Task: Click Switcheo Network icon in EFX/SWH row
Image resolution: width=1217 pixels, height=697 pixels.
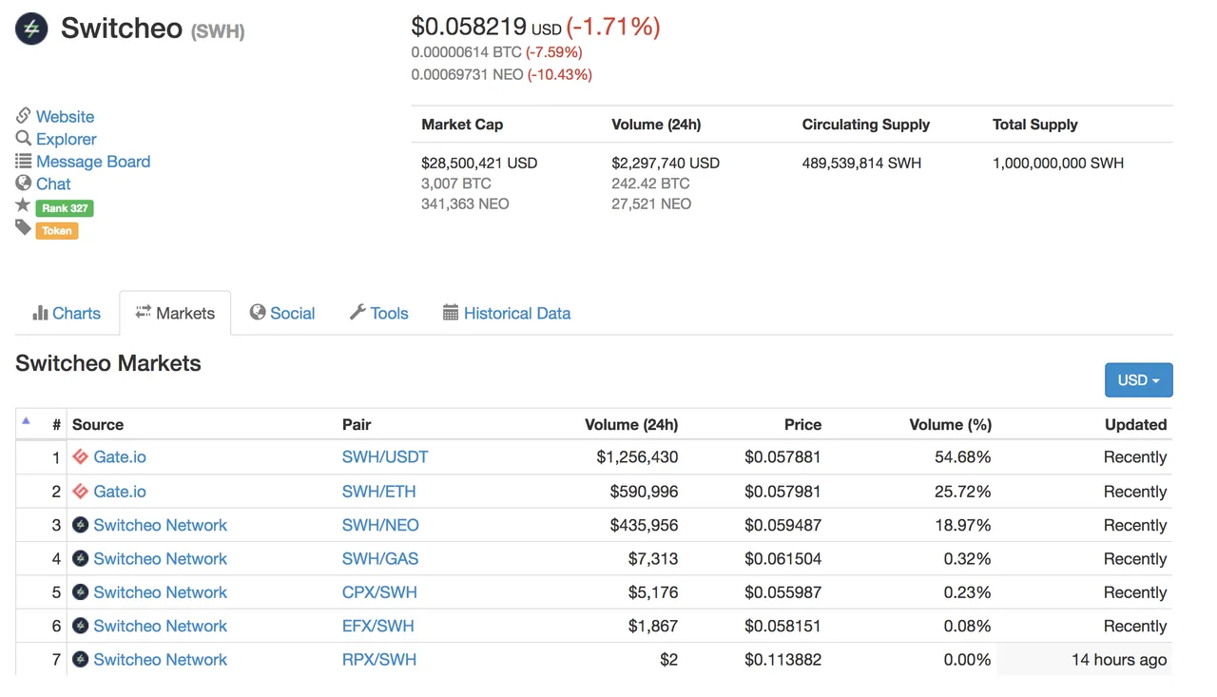Action: [81, 626]
